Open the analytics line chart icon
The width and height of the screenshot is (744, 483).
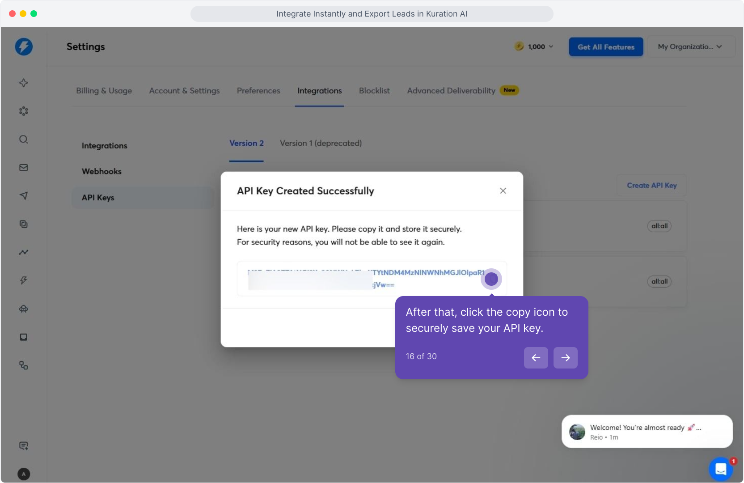click(24, 252)
